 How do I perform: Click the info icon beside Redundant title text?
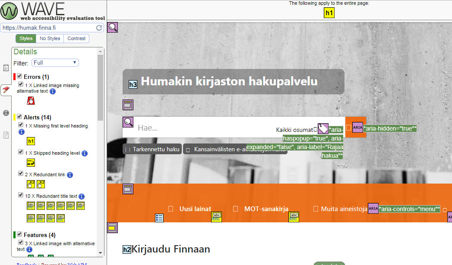pyautogui.click(x=82, y=196)
